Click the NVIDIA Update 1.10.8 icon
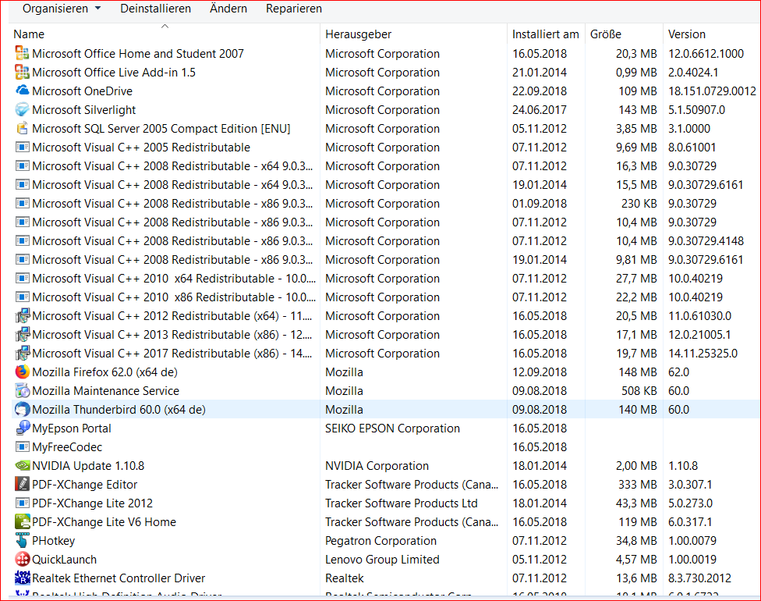The height and width of the screenshot is (601, 761). [x=23, y=466]
